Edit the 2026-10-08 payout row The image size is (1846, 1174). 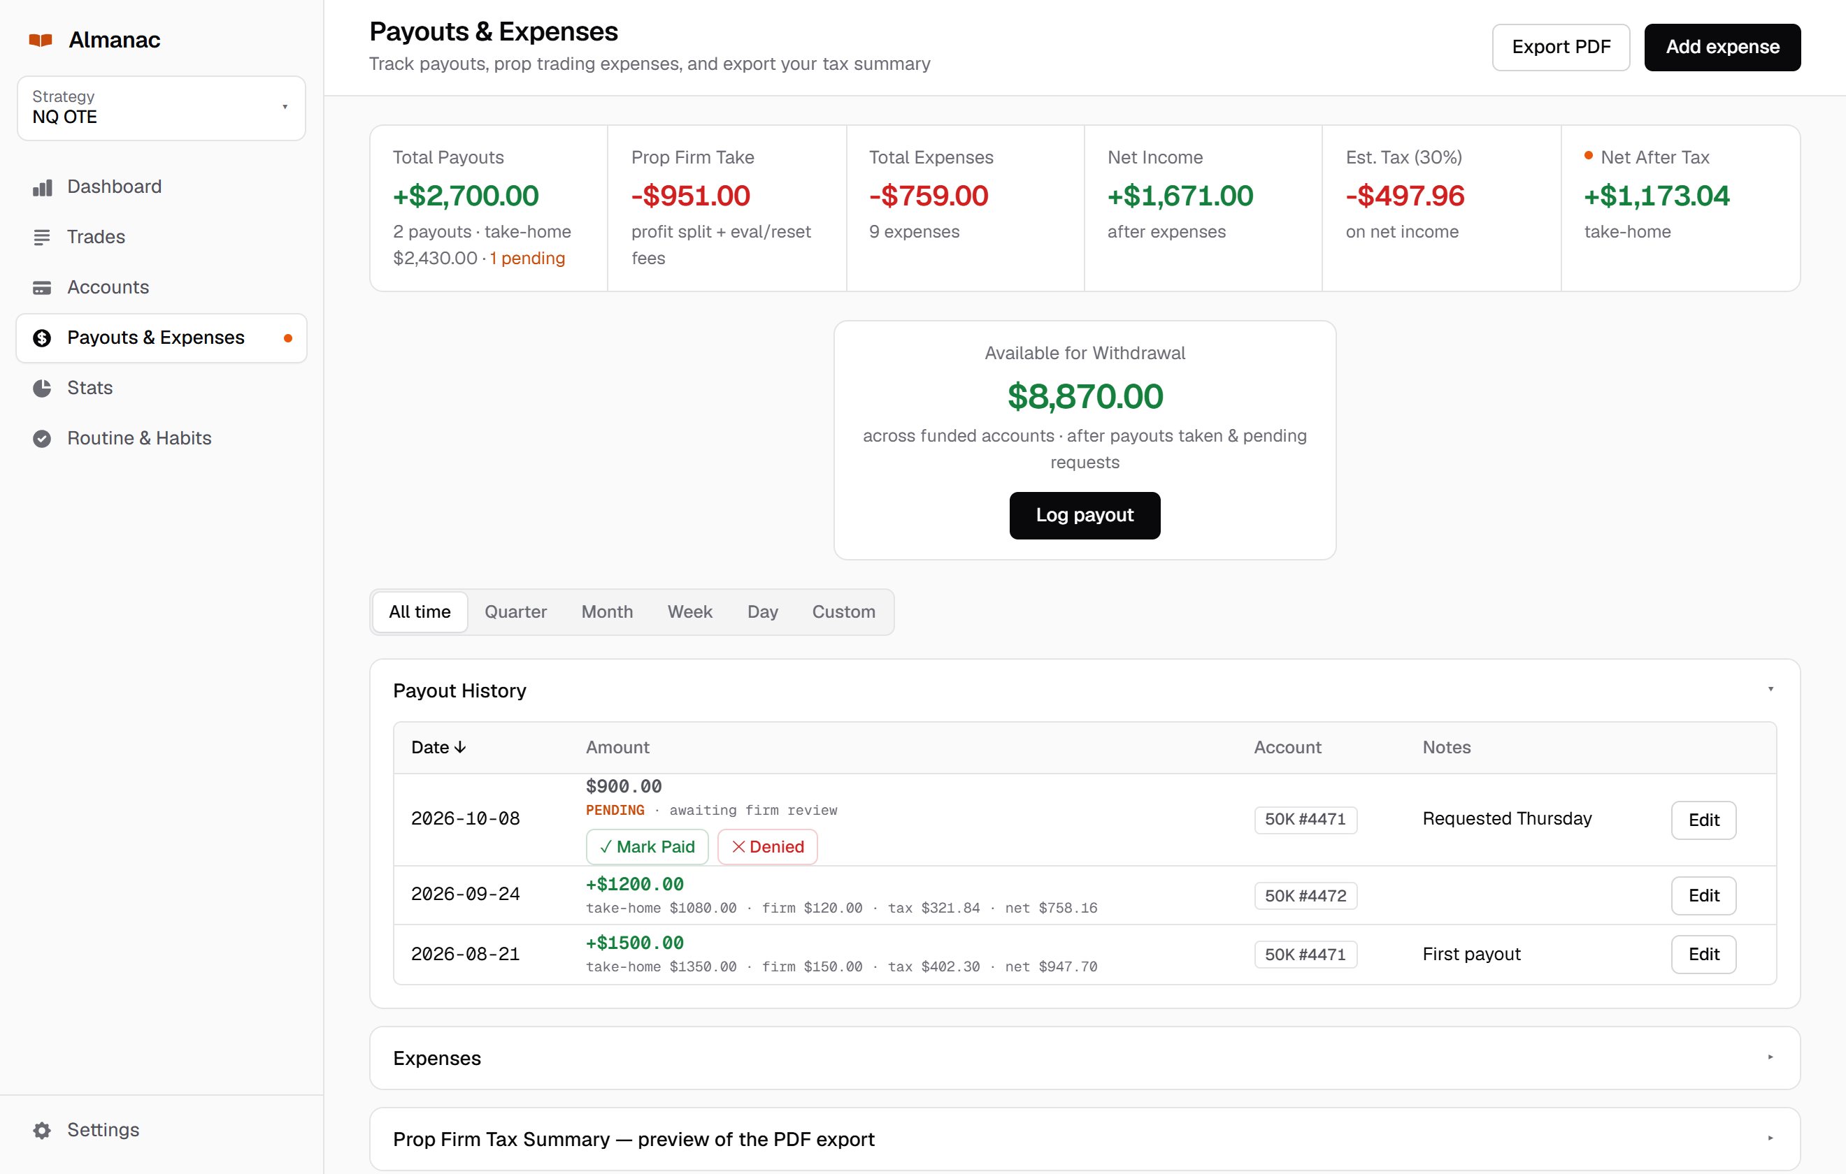coord(1703,820)
